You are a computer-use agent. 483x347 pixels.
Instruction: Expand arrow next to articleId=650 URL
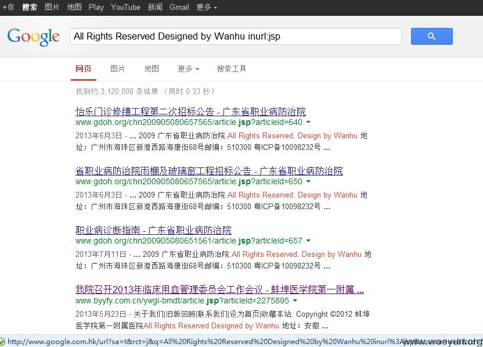(308, 181)
